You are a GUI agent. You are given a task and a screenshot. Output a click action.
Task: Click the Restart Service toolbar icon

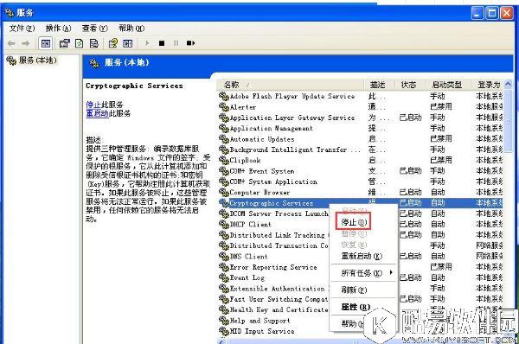coord(190,43)
